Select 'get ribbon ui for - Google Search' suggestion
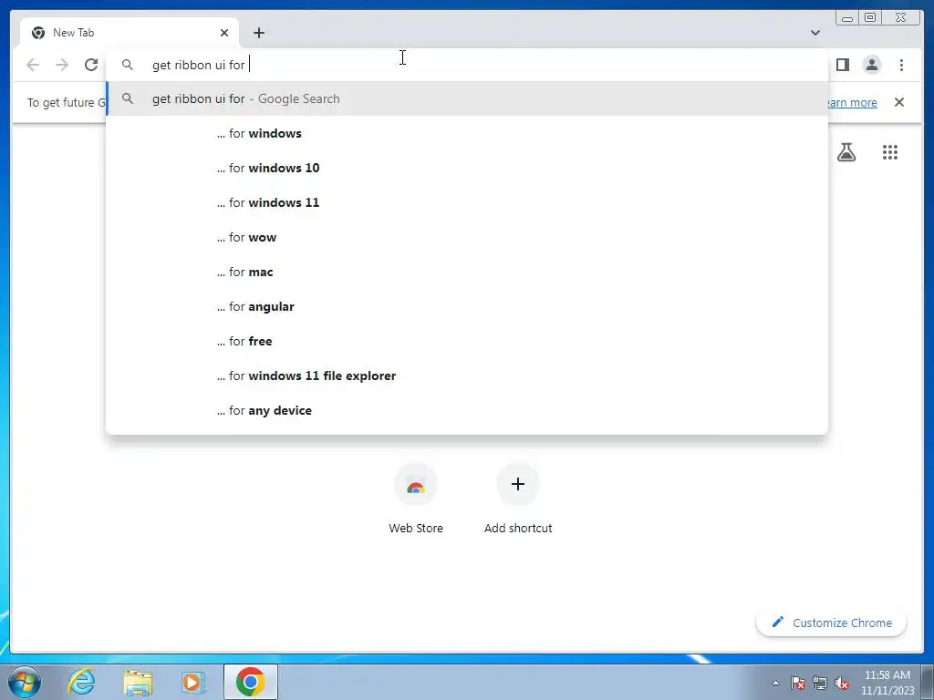934x700 pixels. point(467,98)
